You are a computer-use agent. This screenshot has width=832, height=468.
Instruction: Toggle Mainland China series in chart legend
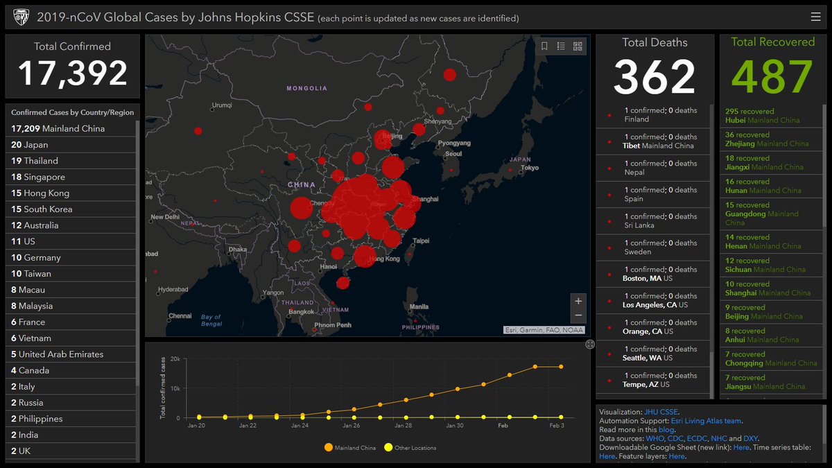click(349, 448)
